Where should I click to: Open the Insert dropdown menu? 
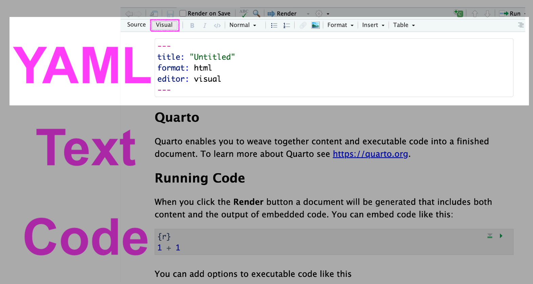click(x=373, y=25)
